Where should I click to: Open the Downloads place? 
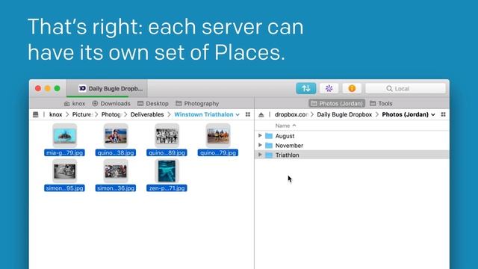pyautogui.click(x=111, y=104)
